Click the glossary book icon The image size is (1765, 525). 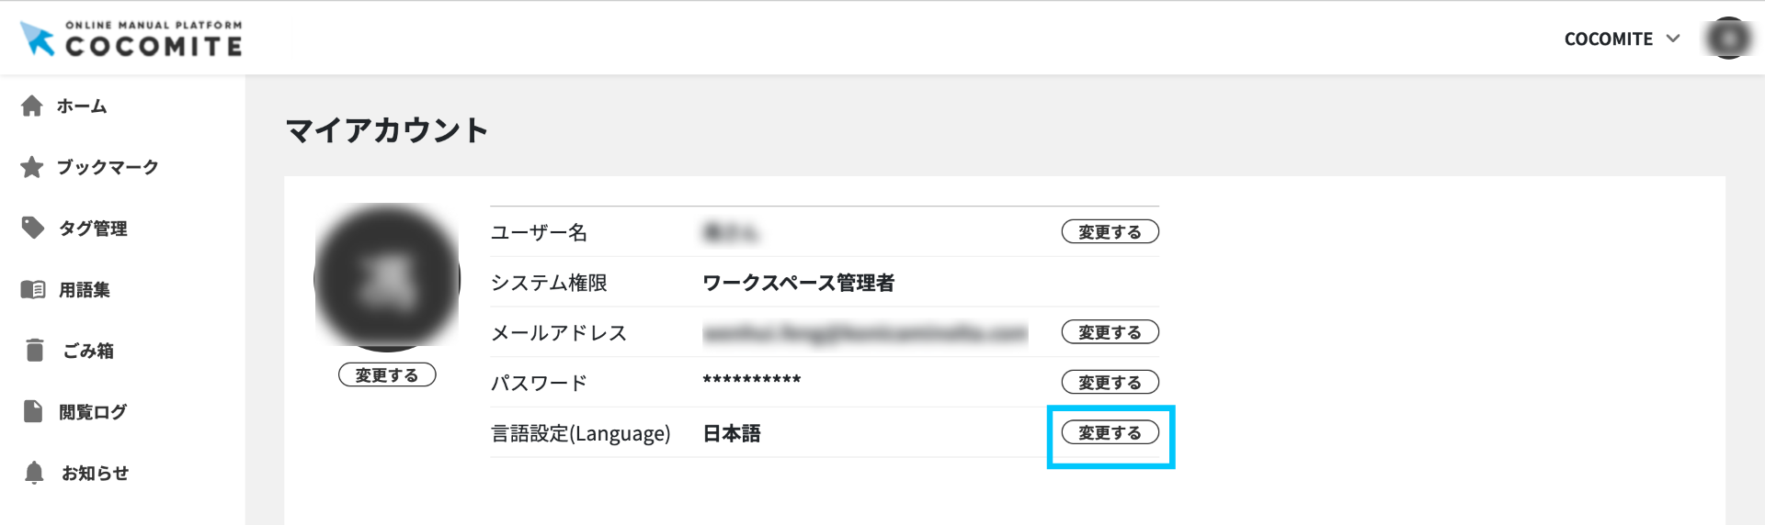[x=33, y=290]
